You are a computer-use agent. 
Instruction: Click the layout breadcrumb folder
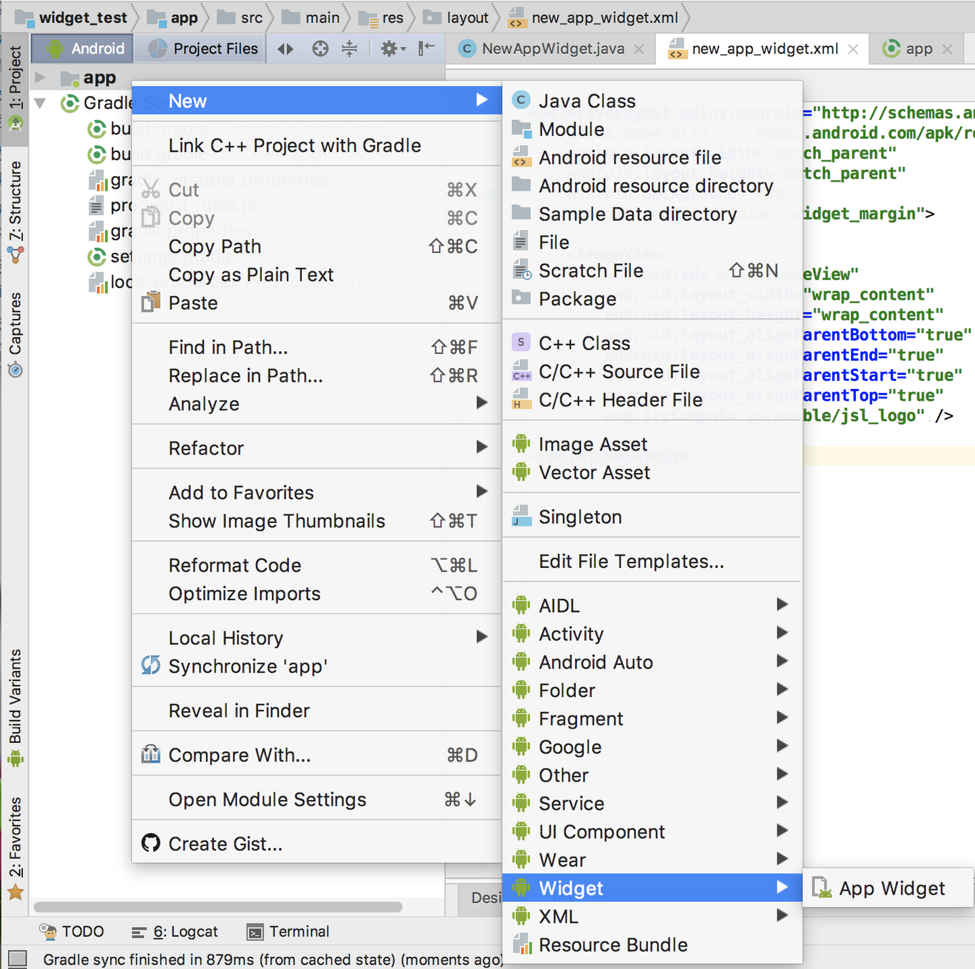click(456, 18)
